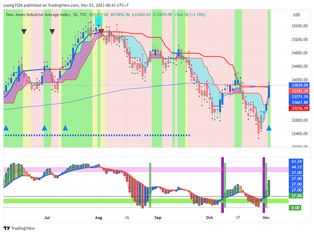Click the red price label 33256.19
The height and width of the screenshot is (234, 314).
coord(300,108)
